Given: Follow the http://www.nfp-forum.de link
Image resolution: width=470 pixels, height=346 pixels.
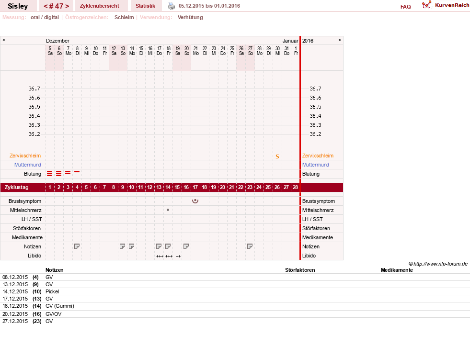Looking at the screenshot, I should tap(441, 264).
